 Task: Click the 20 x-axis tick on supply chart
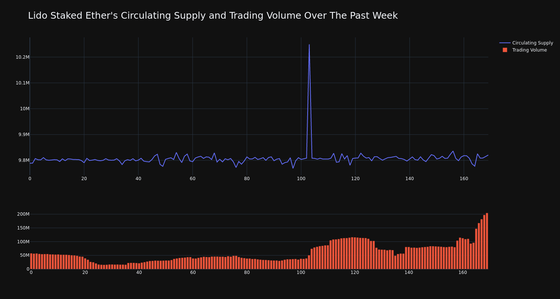pyautogui.click(x=84, y=179)
